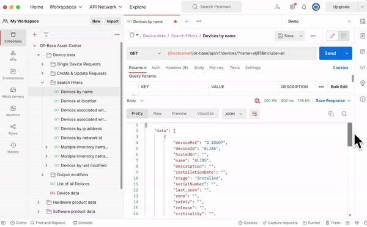Select Raw response view
Viewport: 367px width, 227px height.
click(157, 114)
